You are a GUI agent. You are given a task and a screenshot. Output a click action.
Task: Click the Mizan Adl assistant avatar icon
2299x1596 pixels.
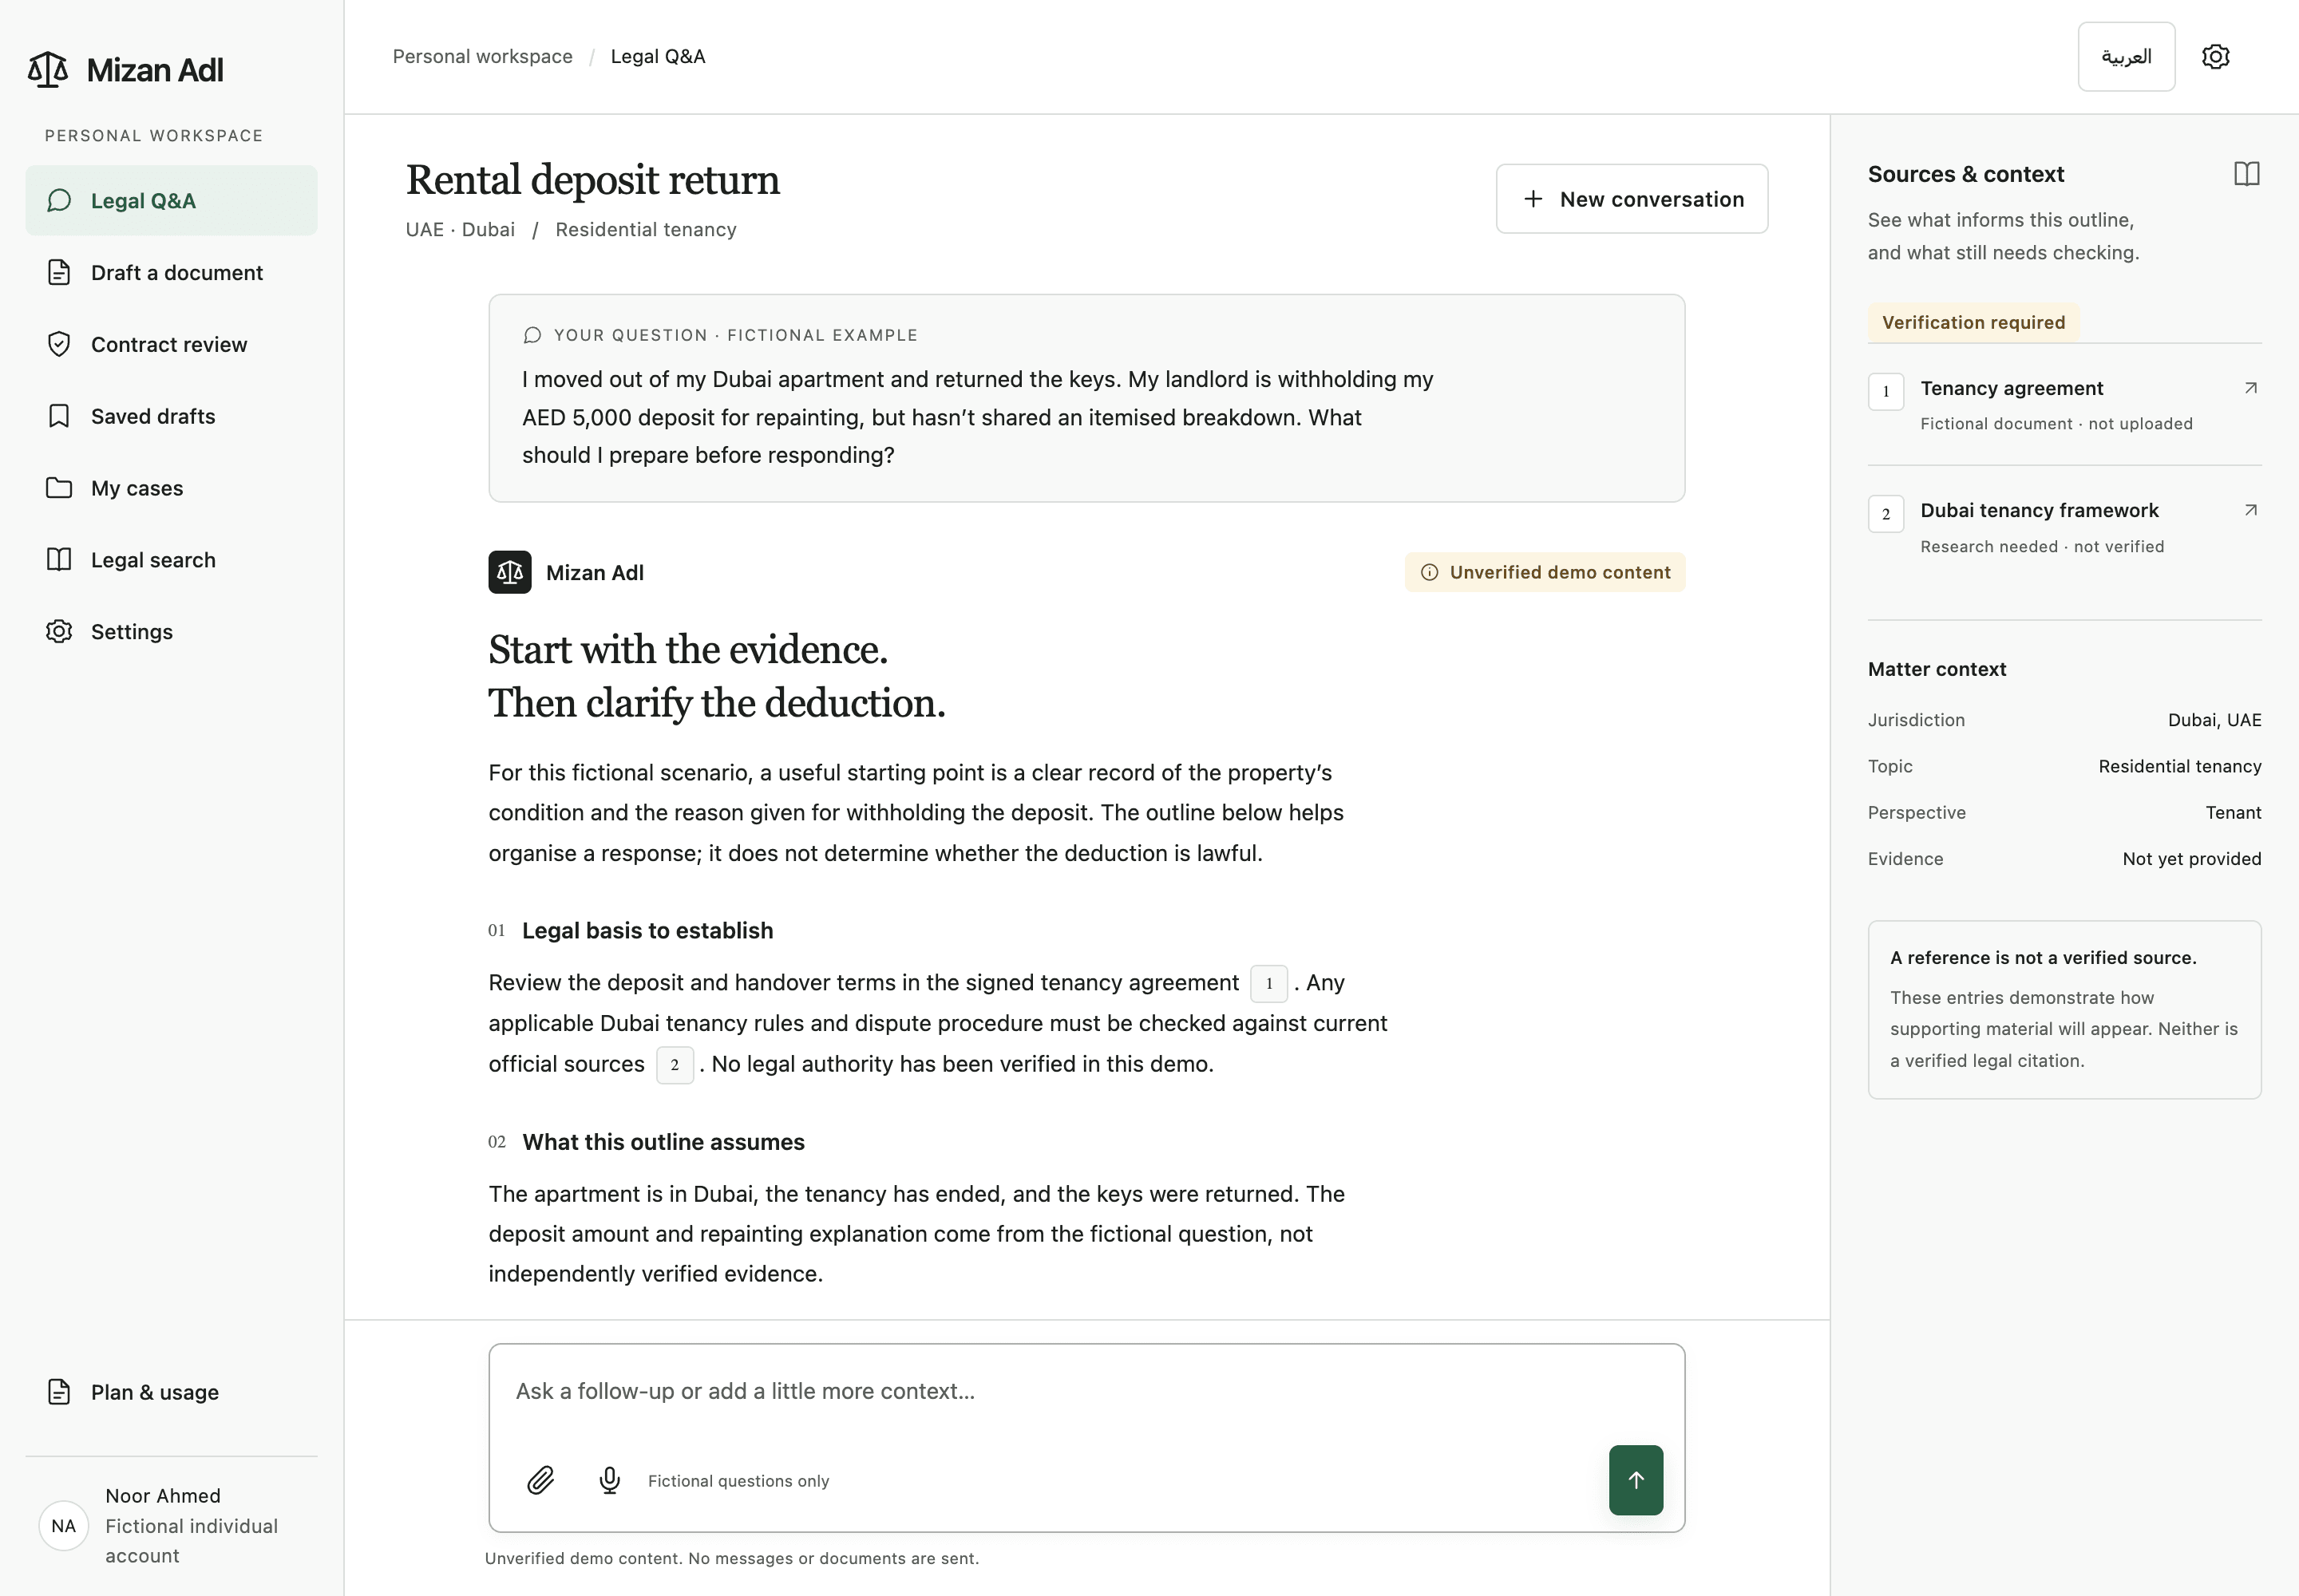(x=509, y=572)
